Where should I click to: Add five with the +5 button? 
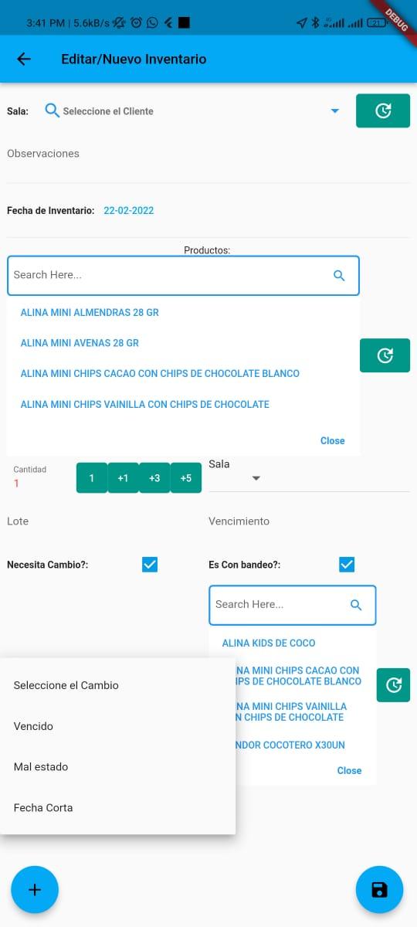point(185,478)
